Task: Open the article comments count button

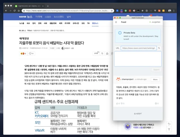Action: click(x=31, y=54)
